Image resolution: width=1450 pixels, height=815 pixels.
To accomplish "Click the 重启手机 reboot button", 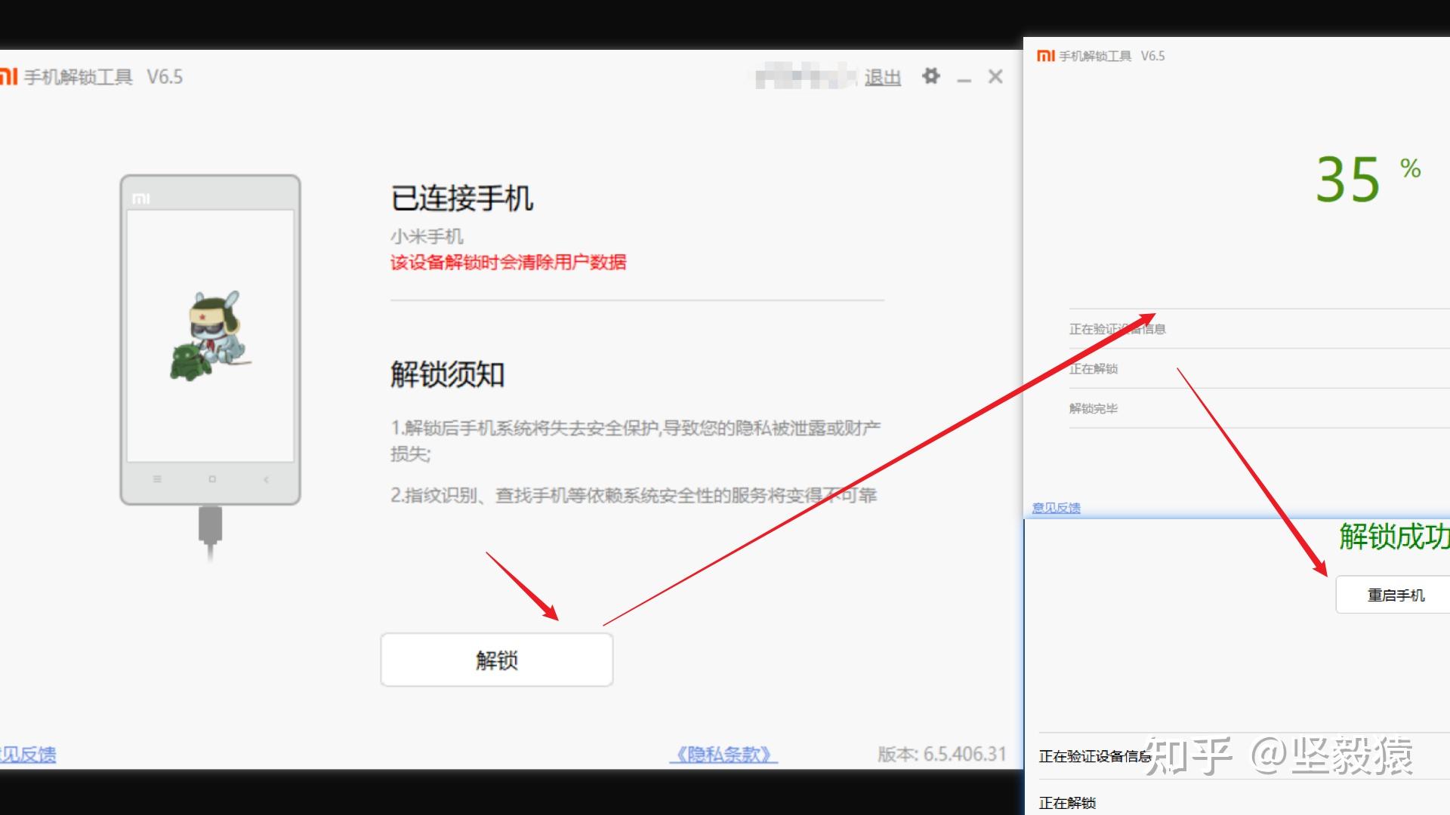I will (x=1394, y=595).
